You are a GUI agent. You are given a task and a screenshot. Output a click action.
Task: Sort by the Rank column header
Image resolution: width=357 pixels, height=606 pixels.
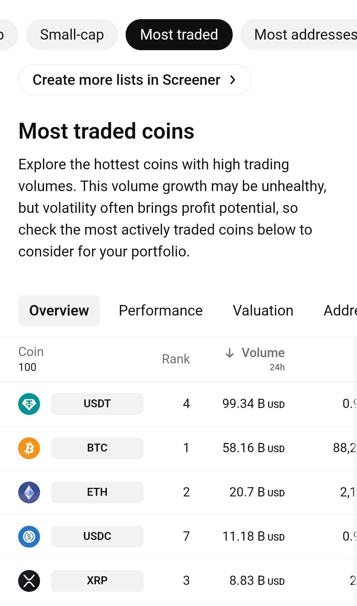pyautogui.click(x=176, y=359)
